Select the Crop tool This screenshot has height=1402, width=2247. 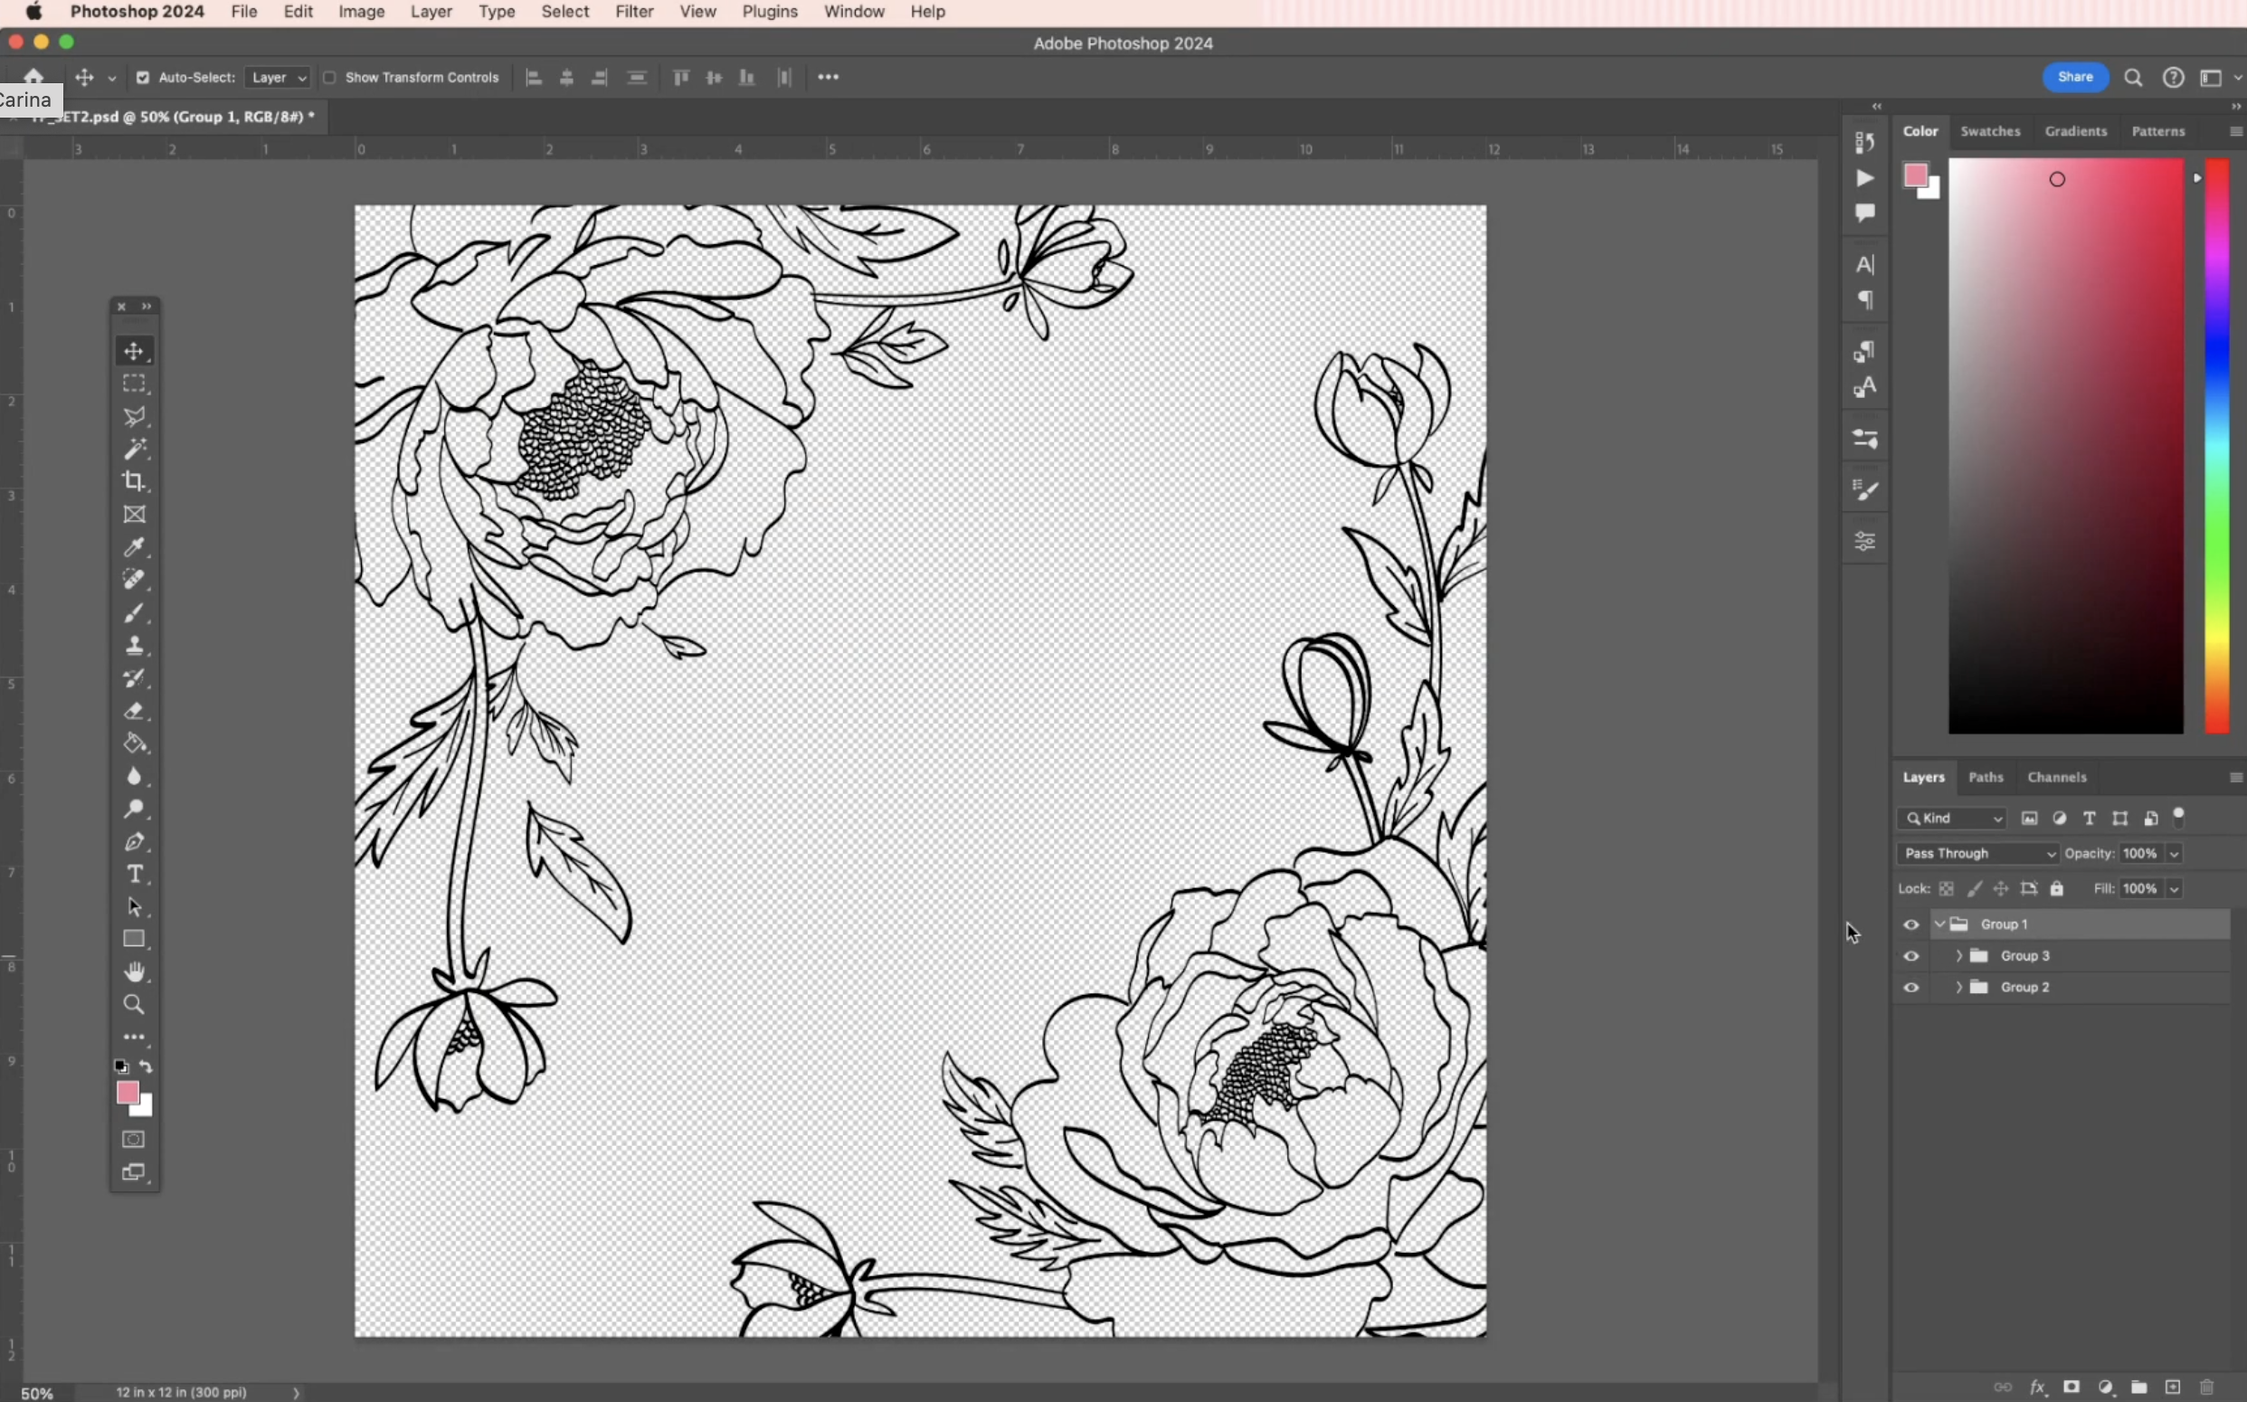coord(135,481)
